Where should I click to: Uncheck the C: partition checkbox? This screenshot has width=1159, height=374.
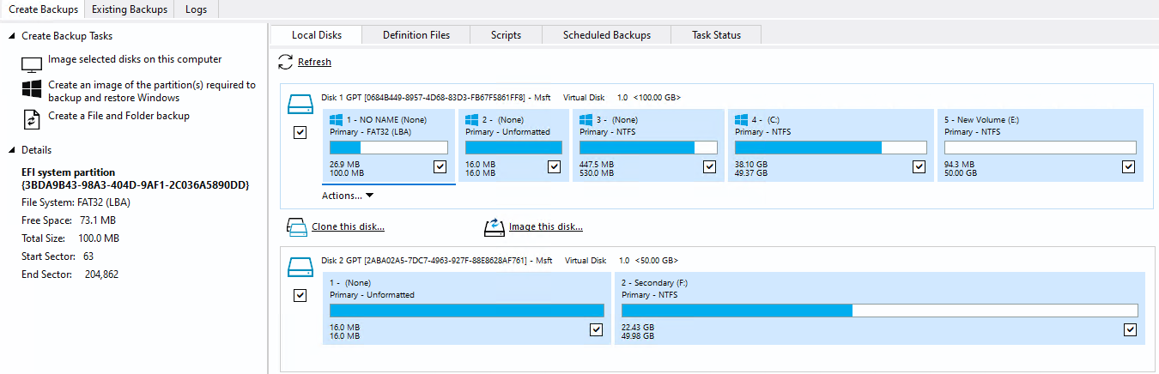pyautogui.click(x=919, y=167)
